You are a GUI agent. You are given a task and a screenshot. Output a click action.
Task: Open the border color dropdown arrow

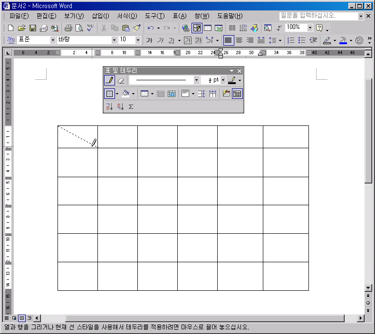pyautogui.click(x=240, y=81)
